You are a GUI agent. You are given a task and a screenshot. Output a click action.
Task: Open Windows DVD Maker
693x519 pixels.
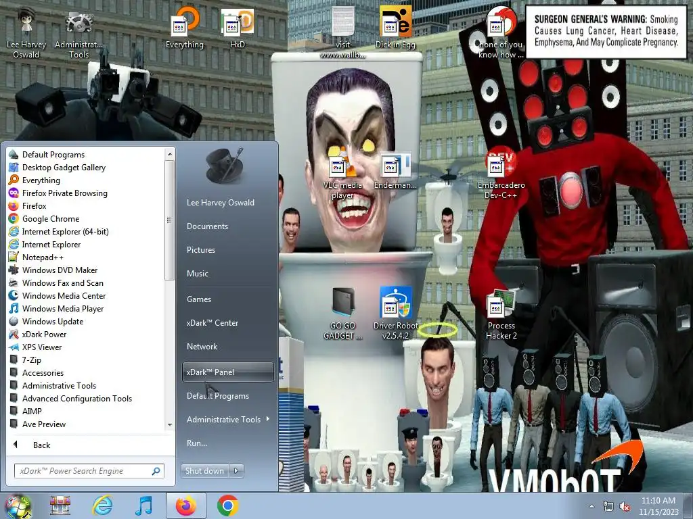coord(60,270)
